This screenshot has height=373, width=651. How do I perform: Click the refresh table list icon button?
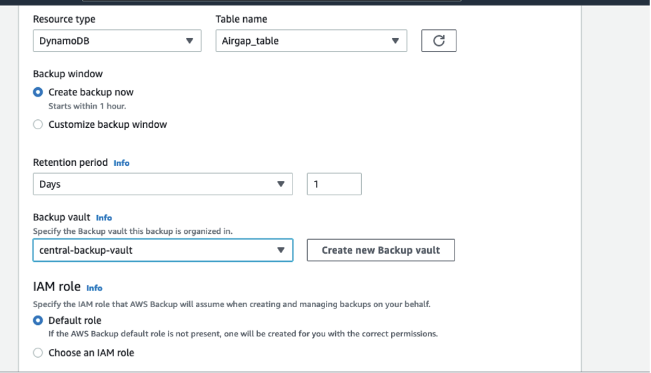[438, 41]
